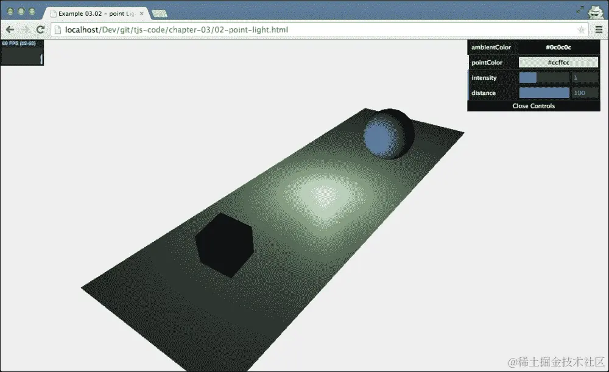Adjust the intensity slider bar
Viewport: 609px width, 372px height.
[544, 78]
